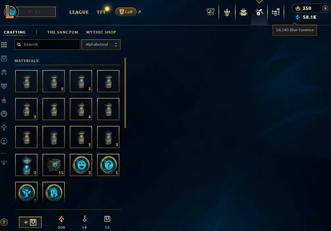Filter loot by skins mask icon

(4, 86)
